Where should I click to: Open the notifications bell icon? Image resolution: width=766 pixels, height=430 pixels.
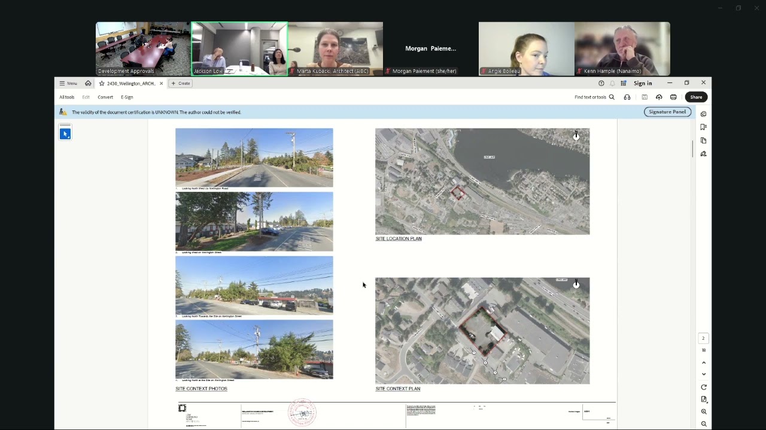coord(612,83)
